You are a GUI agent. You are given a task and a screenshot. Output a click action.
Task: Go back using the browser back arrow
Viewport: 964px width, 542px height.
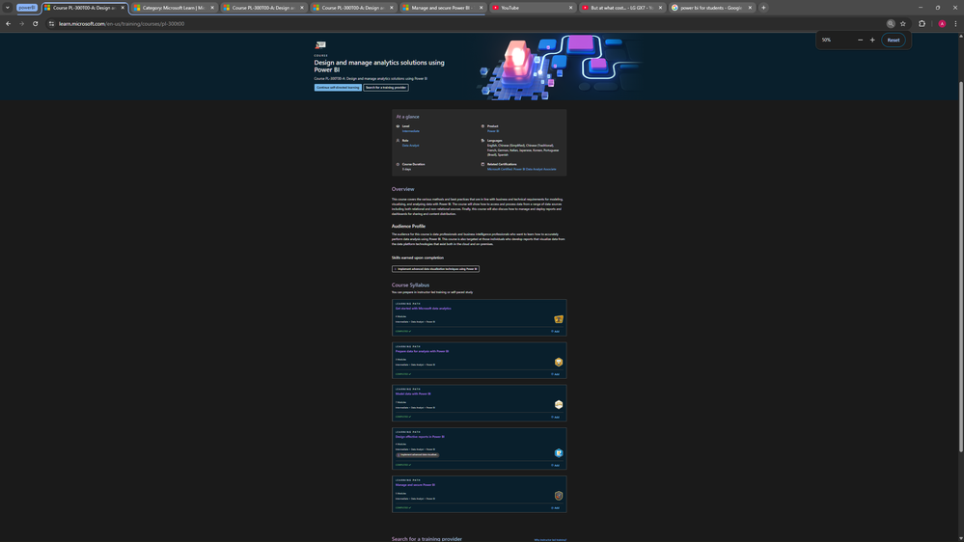click(8, 24)
